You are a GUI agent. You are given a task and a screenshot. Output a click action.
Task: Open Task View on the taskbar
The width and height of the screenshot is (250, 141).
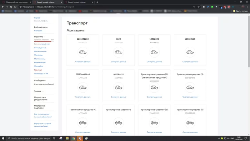(54, 138)
